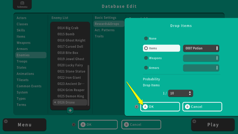Adjust the probability stepper arrows
The height and width of the screenshot is (134, 238).
190,93
